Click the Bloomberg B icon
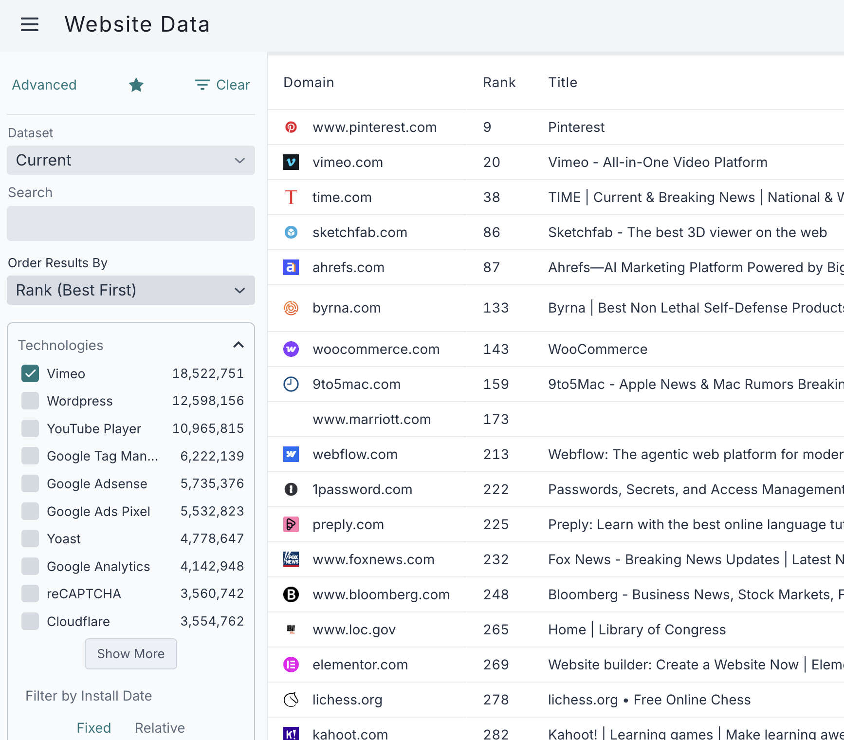 tap(291, 594)
